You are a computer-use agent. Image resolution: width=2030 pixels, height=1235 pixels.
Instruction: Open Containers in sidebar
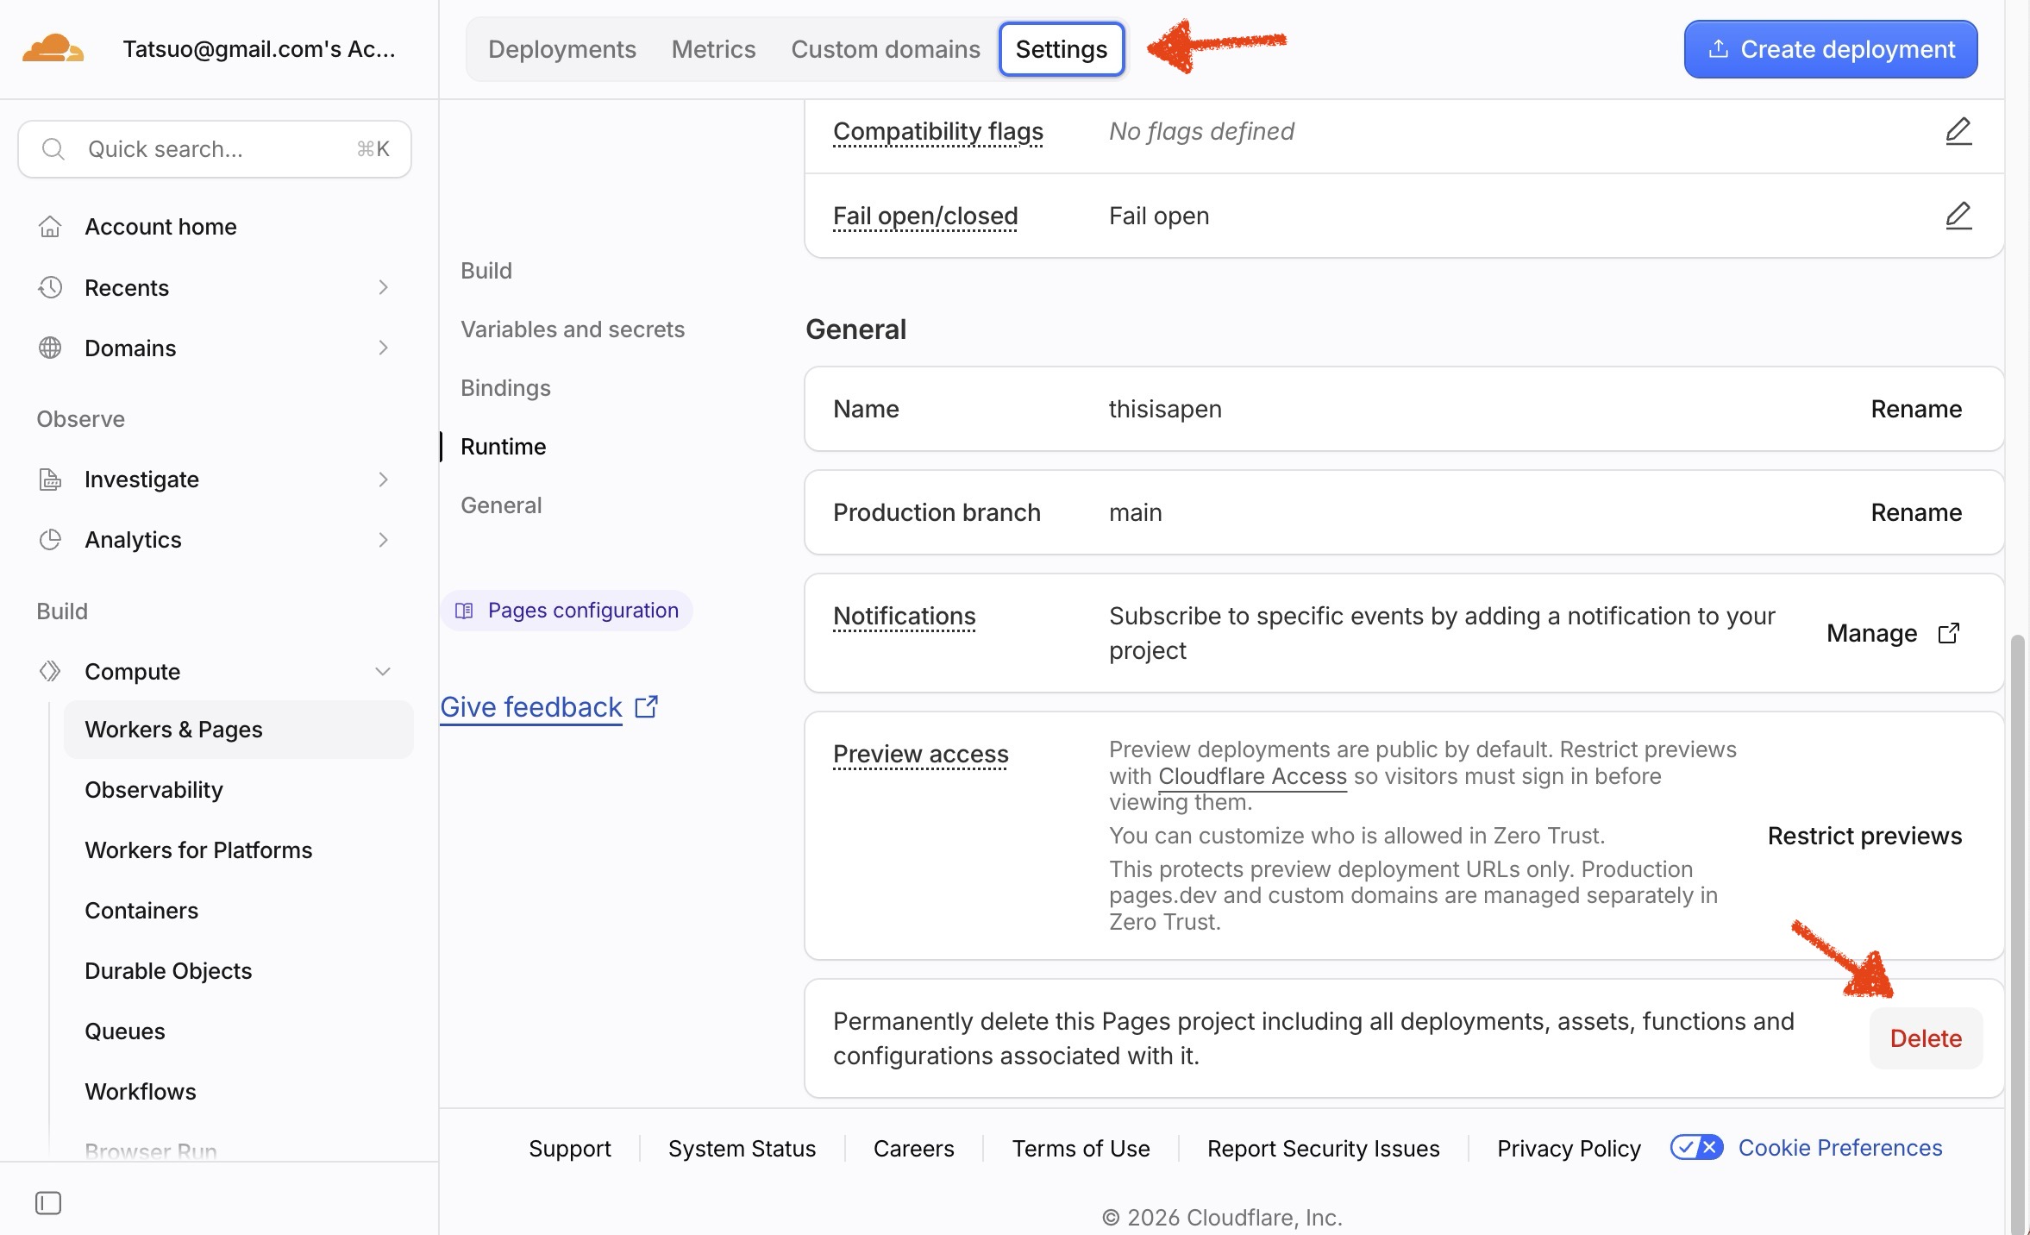tap(141, 911)
